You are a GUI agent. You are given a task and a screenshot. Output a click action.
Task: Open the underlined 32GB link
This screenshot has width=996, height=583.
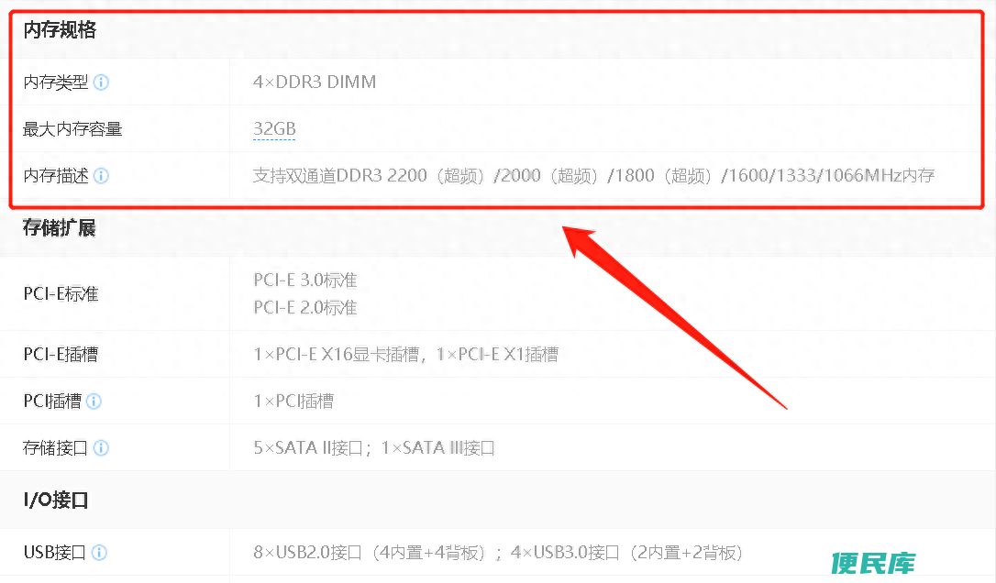coord(274,129)
